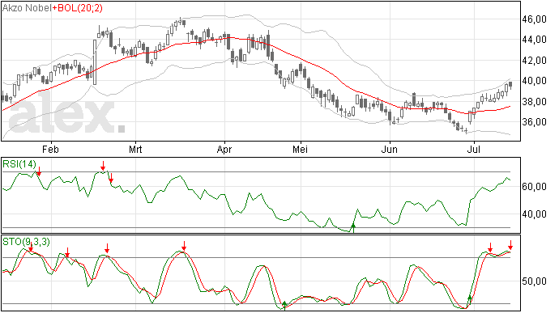Click the 46,00 price axis value

[535, 19]
